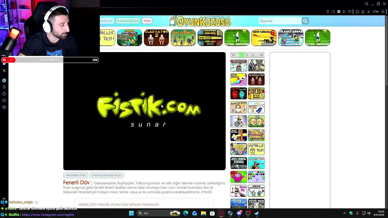Go to page 2 of game list

pos(247,55)
